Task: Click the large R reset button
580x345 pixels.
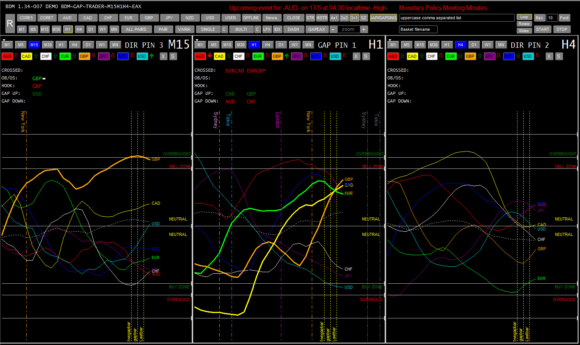Action: point(10,23)
